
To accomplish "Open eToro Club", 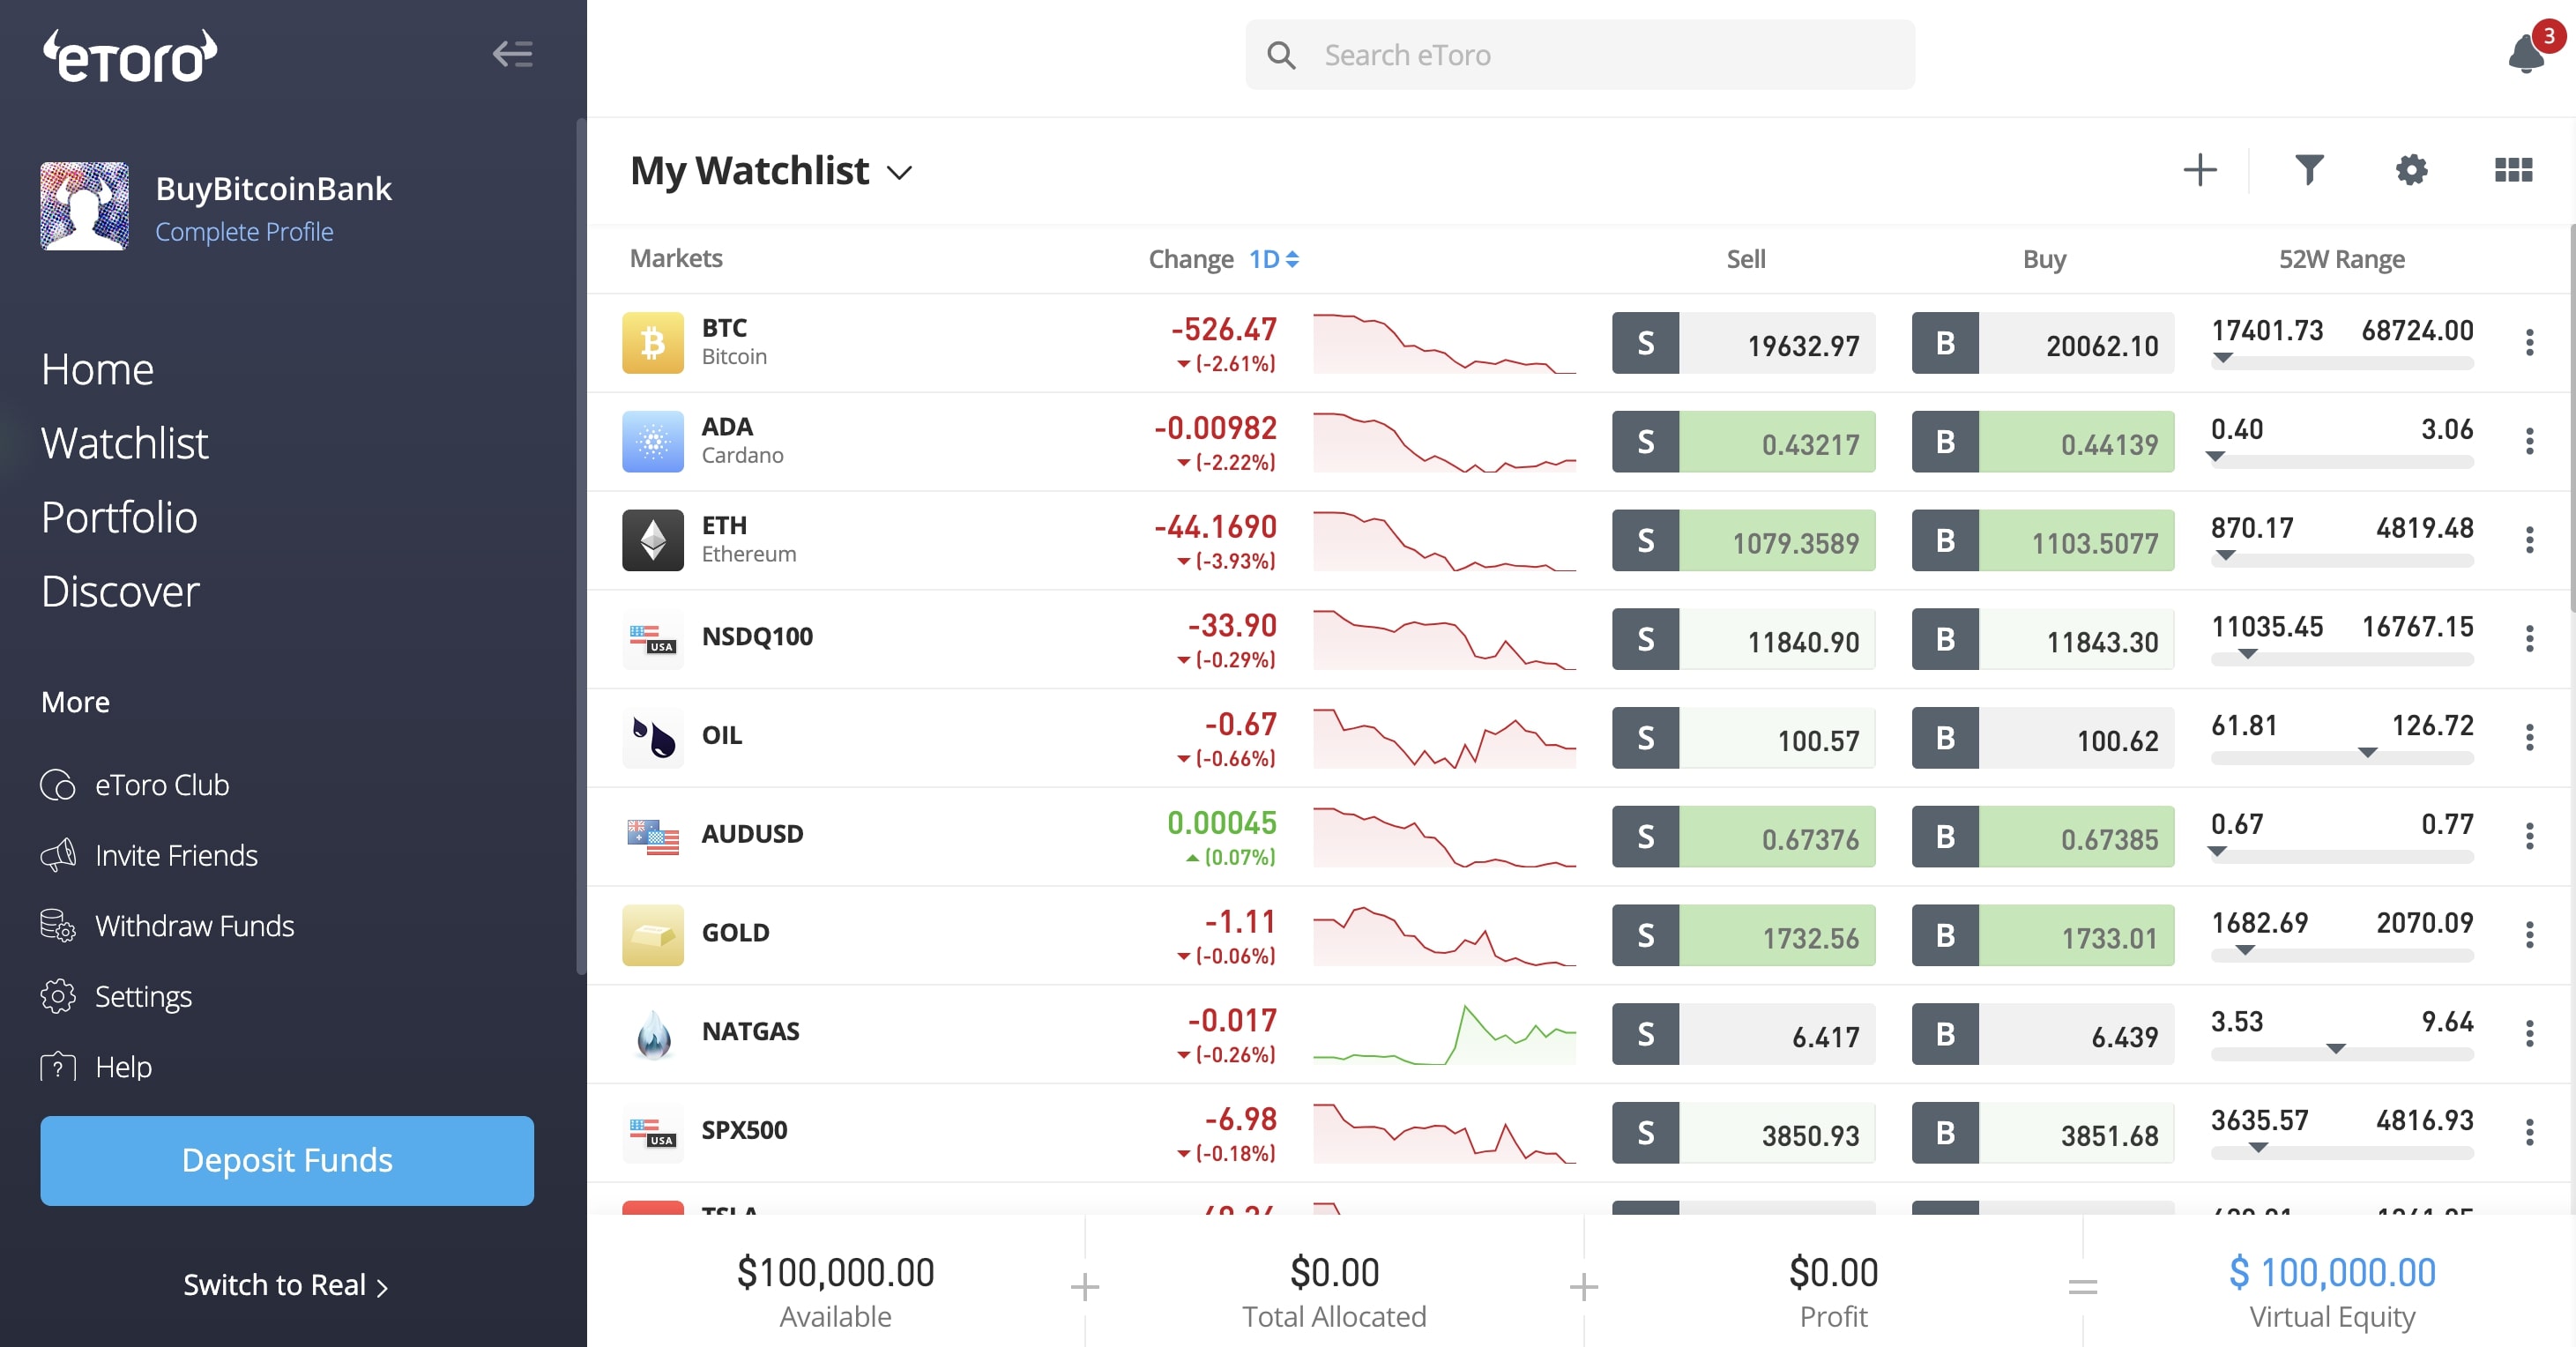I will (x=135, y=785).
